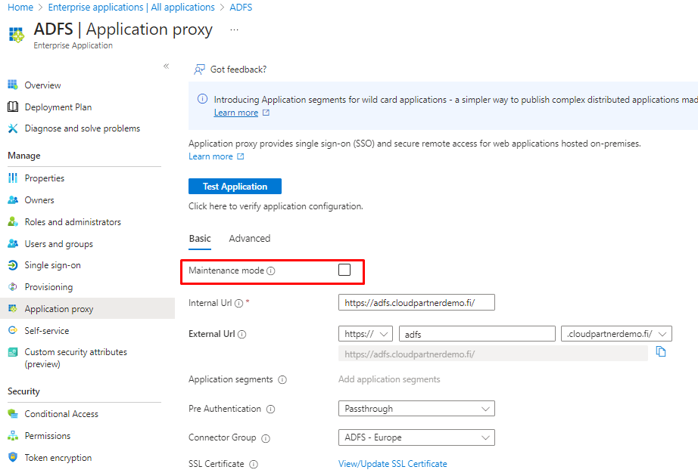Image resolution: width=698 pixels, height=476 pixels.
Task: Click the Internal Url input field
Action: (416, 303)
